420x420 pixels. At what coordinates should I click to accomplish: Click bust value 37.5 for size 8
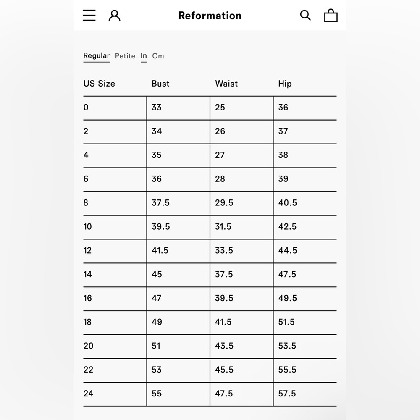pyautogui.click(x=160, y=203)
